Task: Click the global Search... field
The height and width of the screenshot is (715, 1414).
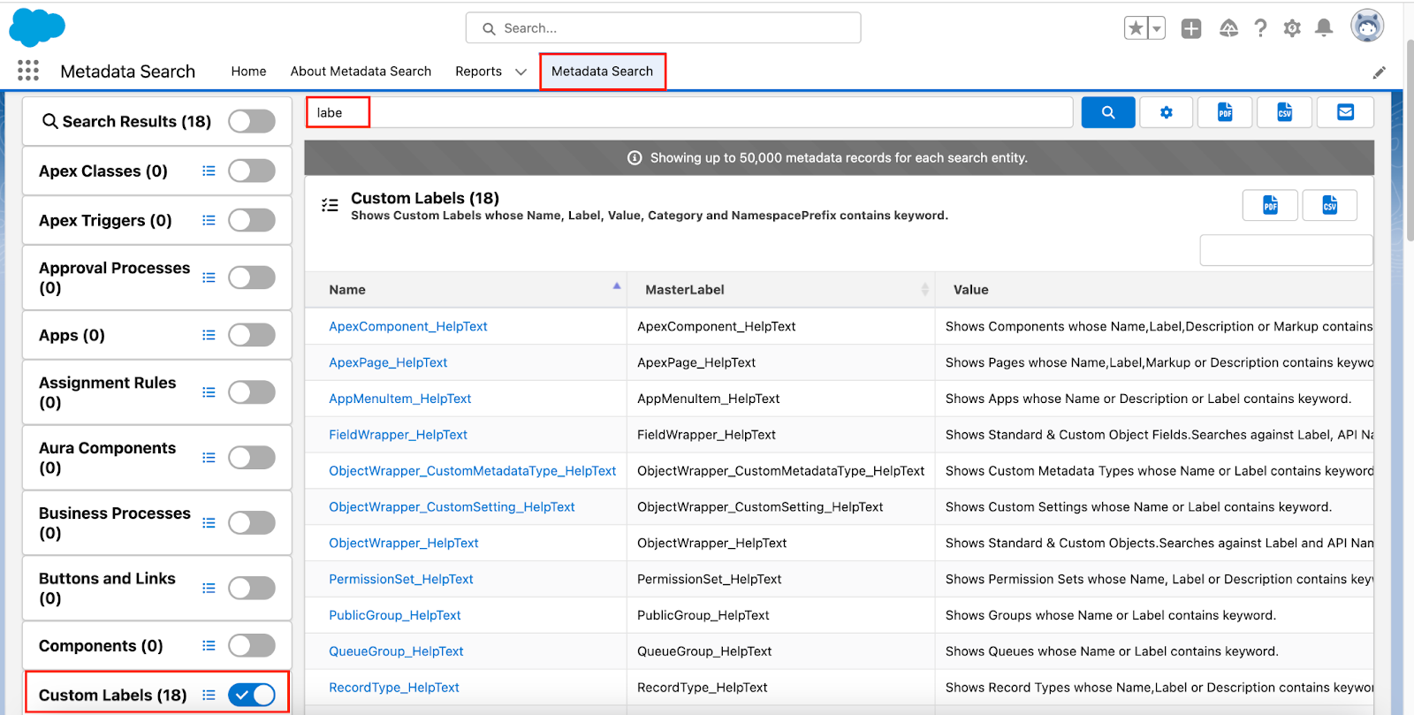Action: click(x=663, y=28)
